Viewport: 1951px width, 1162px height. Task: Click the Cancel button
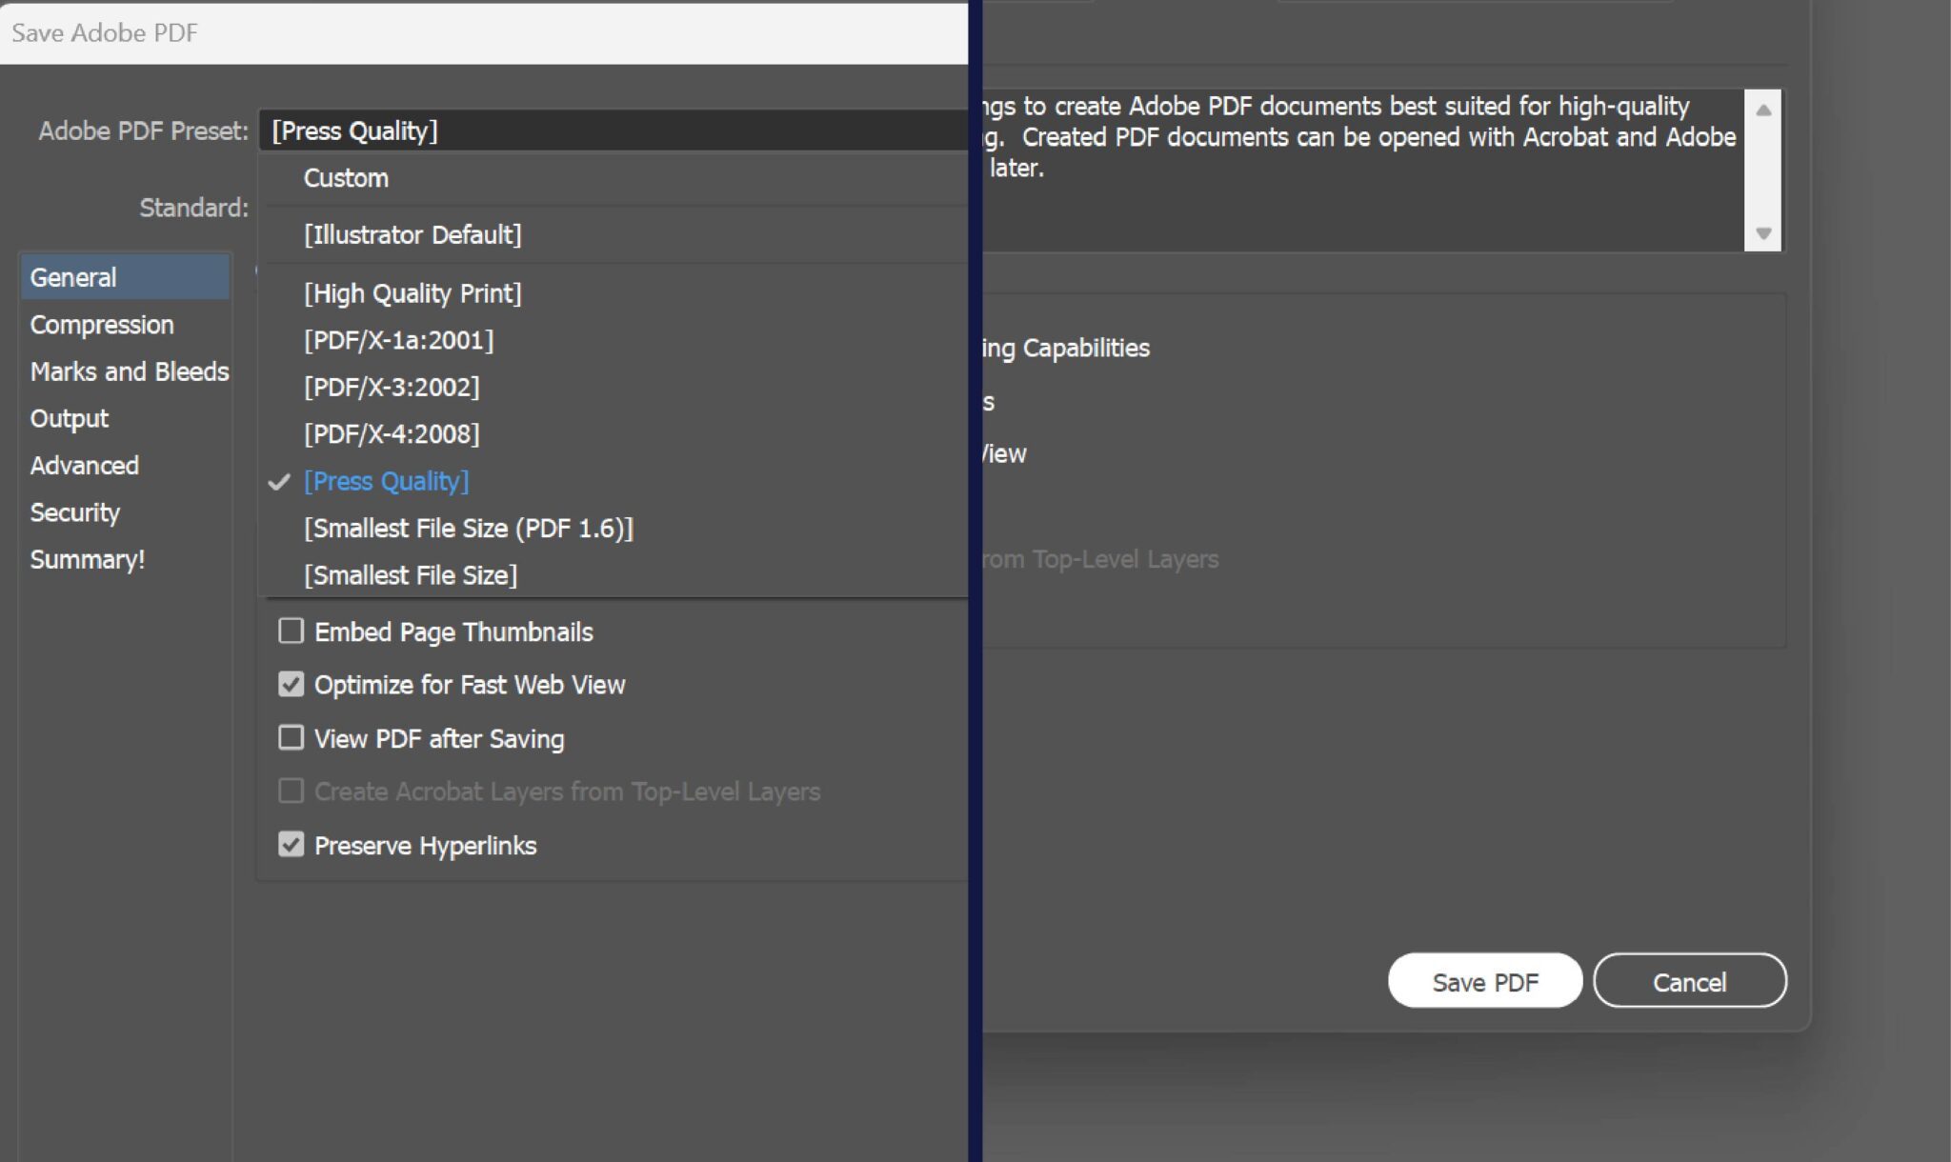(1689, 981)
